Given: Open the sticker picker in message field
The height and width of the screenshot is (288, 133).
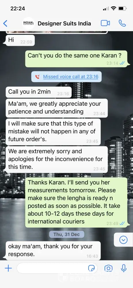Looking at the screenshot, I should [x=92, y=268].
